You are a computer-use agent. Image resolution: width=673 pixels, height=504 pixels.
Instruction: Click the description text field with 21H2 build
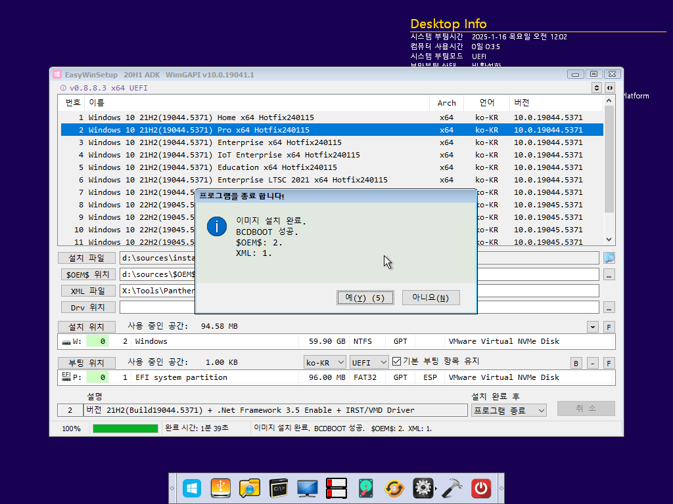coord(275,410)
